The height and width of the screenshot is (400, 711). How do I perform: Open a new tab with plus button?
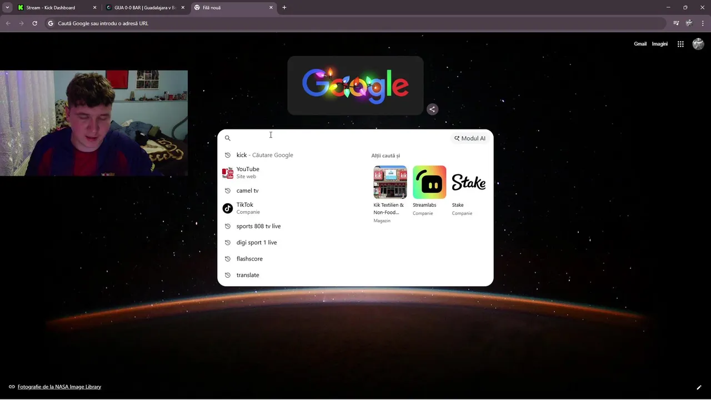284,8
